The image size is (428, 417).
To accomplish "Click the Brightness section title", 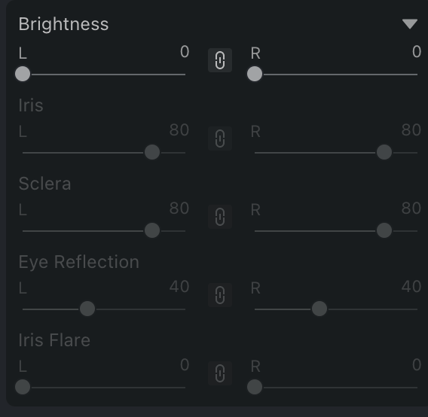I will 63,24.
